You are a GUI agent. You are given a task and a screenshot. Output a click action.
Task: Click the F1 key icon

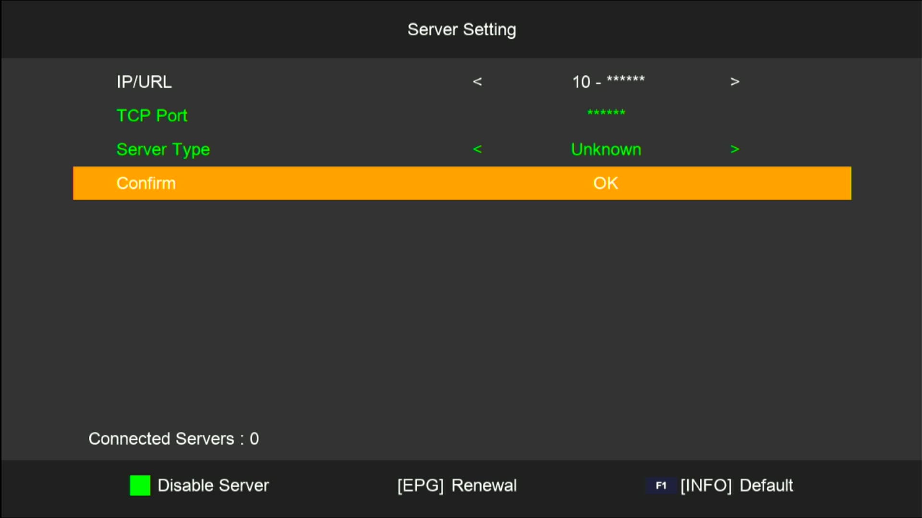pos(661,485)
